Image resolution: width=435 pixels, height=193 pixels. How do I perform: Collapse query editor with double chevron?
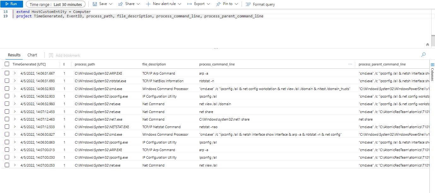point(427,45)
